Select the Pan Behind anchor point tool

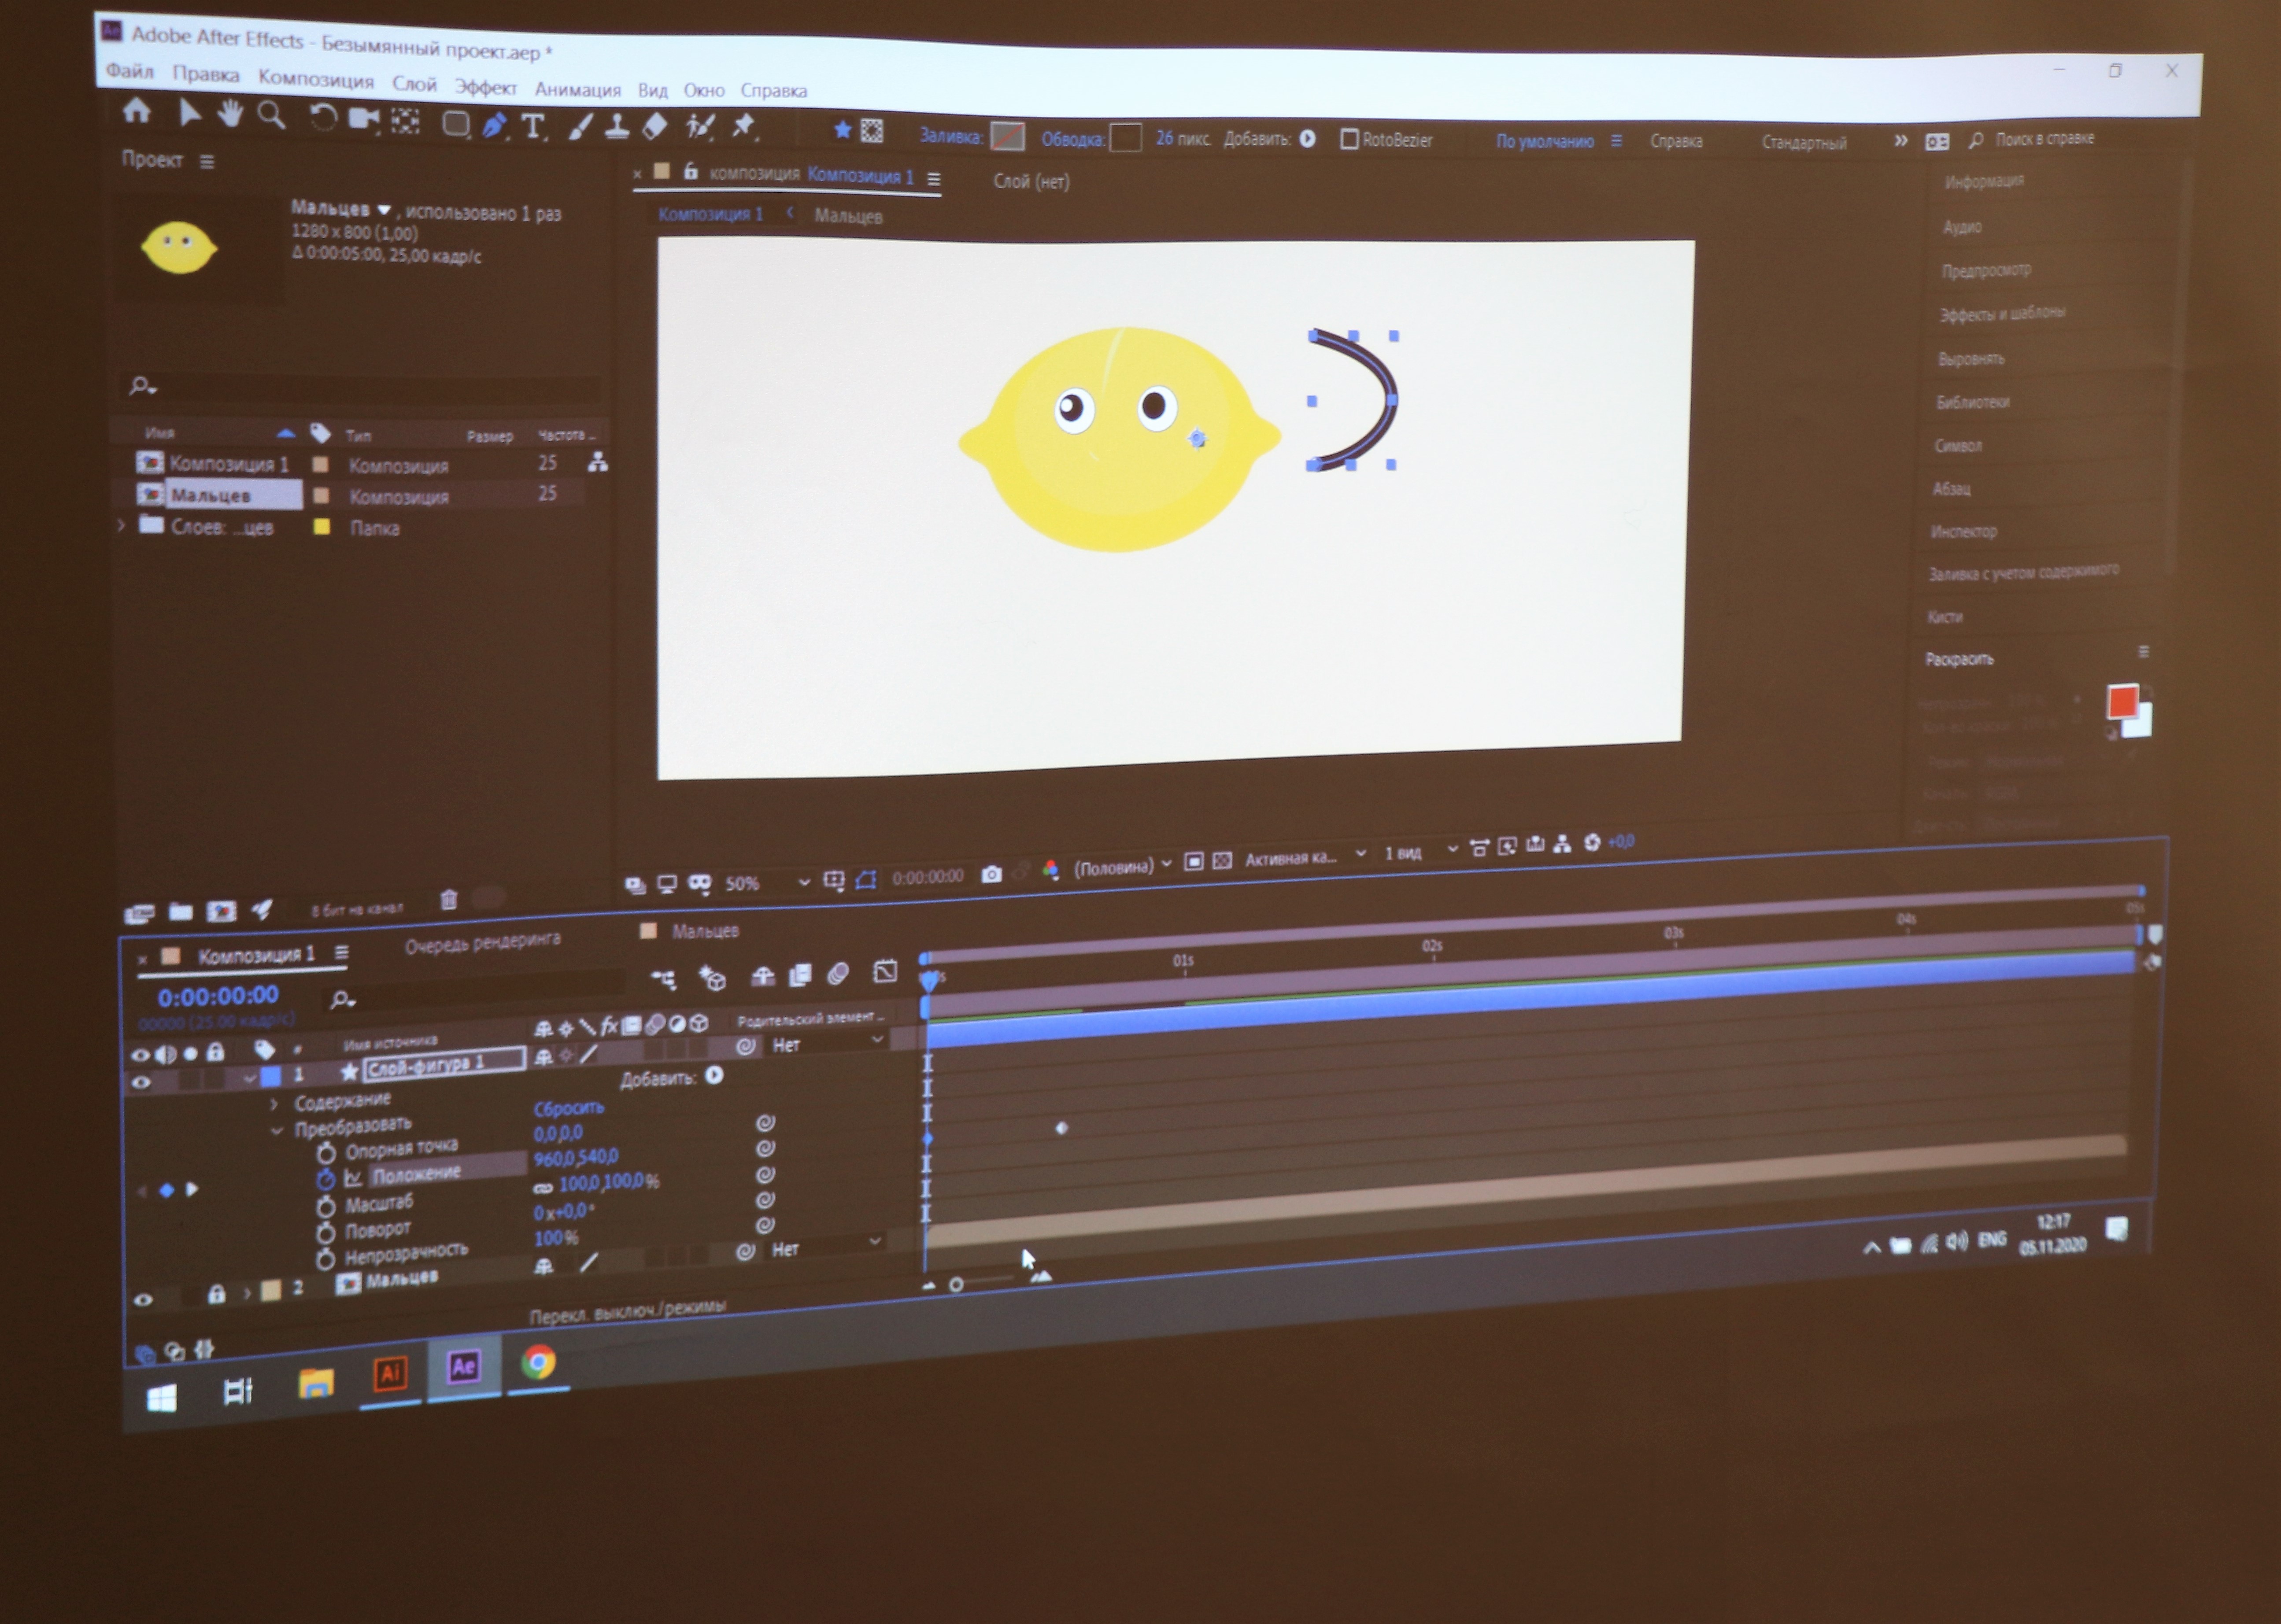point(405,121)
